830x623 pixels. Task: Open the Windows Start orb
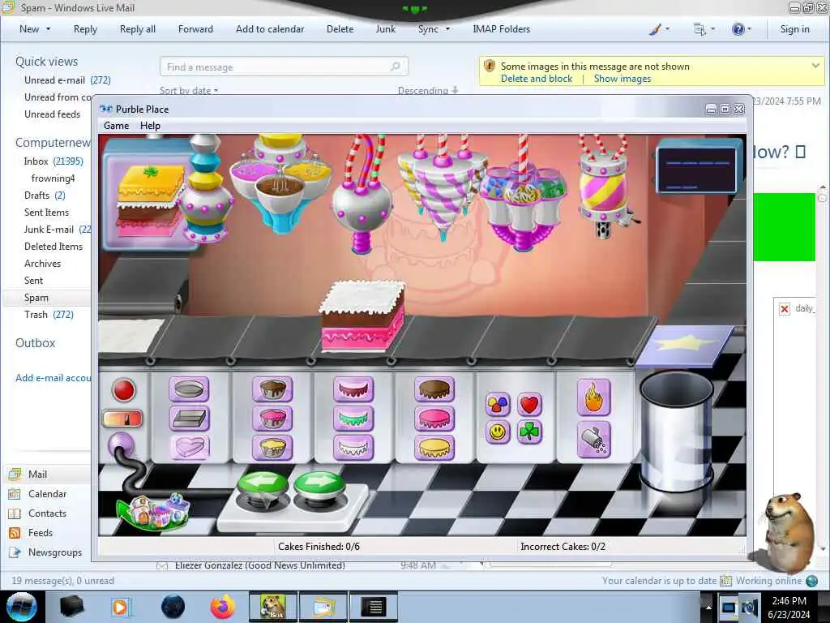21,607
